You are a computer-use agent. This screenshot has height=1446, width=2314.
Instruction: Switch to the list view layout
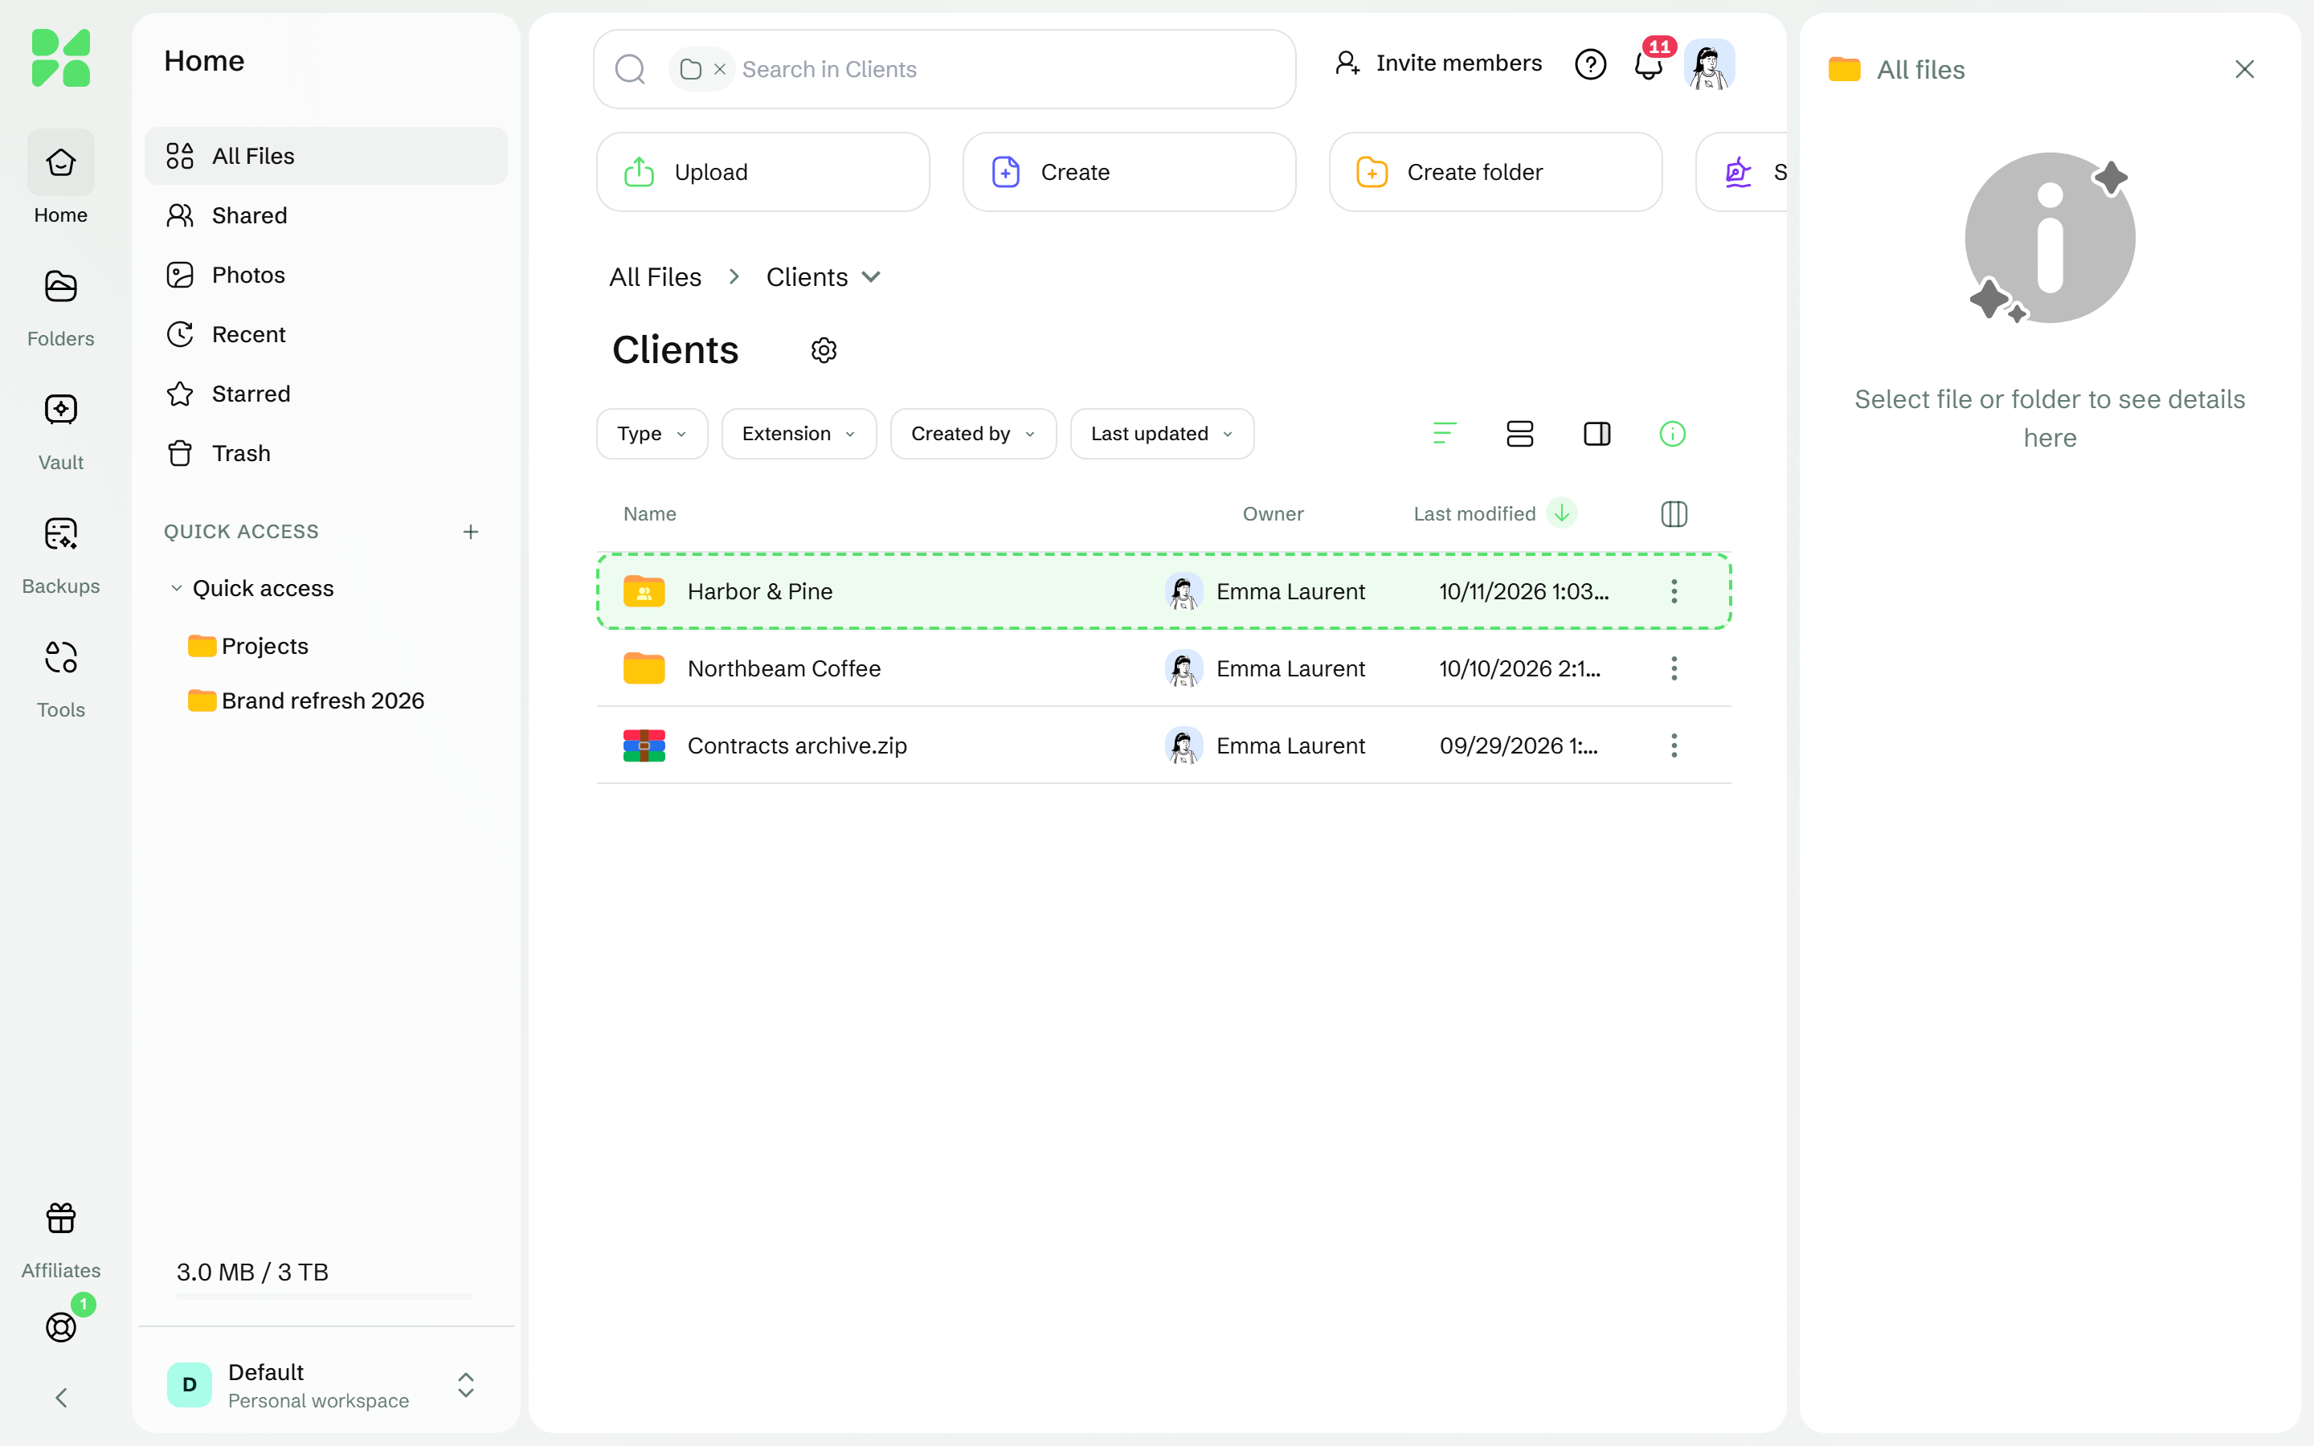click(x=1519, y=434)
